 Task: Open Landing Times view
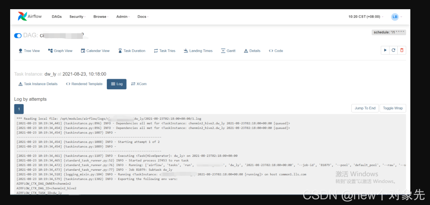click(198, 51)
